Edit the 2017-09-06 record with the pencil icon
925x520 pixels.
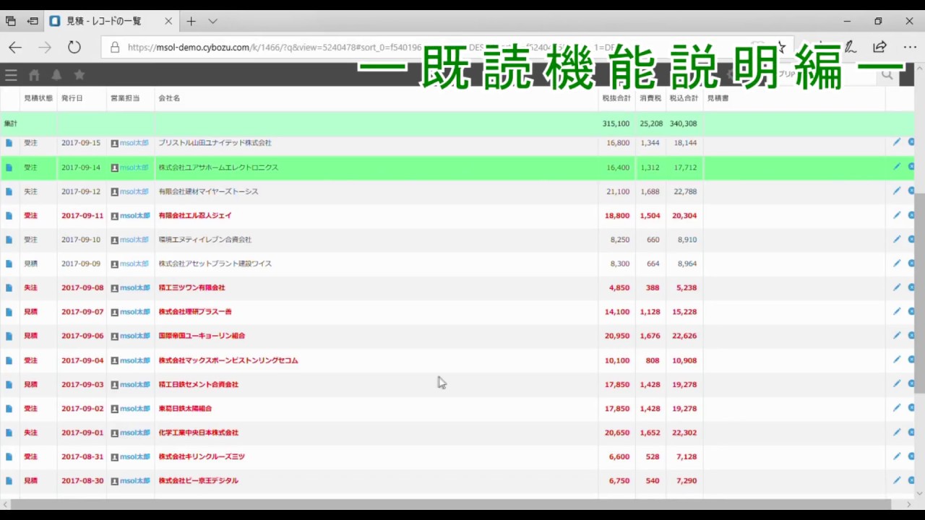[897, 336]
